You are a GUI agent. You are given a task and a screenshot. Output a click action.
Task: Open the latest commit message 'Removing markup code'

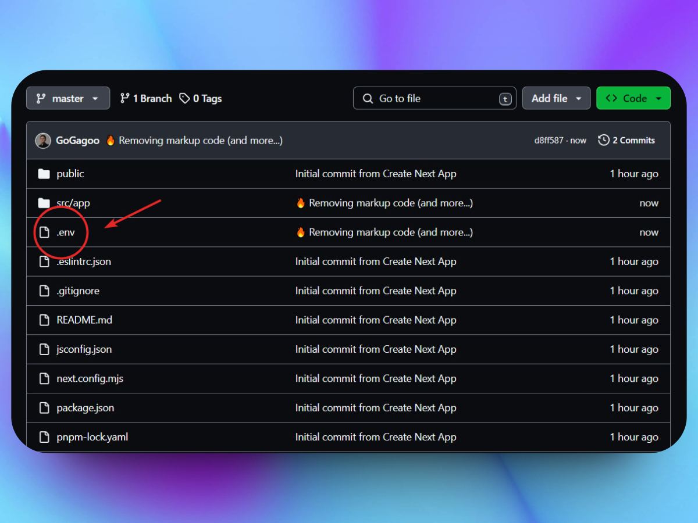200,141
